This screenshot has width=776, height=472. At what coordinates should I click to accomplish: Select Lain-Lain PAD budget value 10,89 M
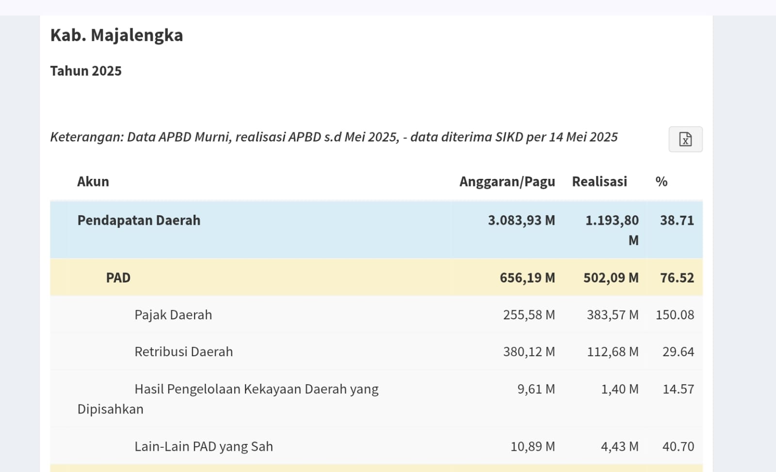[533, 446]
